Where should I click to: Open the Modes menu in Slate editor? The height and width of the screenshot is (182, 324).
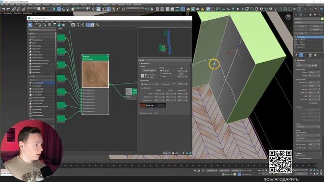tap(30, 21)
